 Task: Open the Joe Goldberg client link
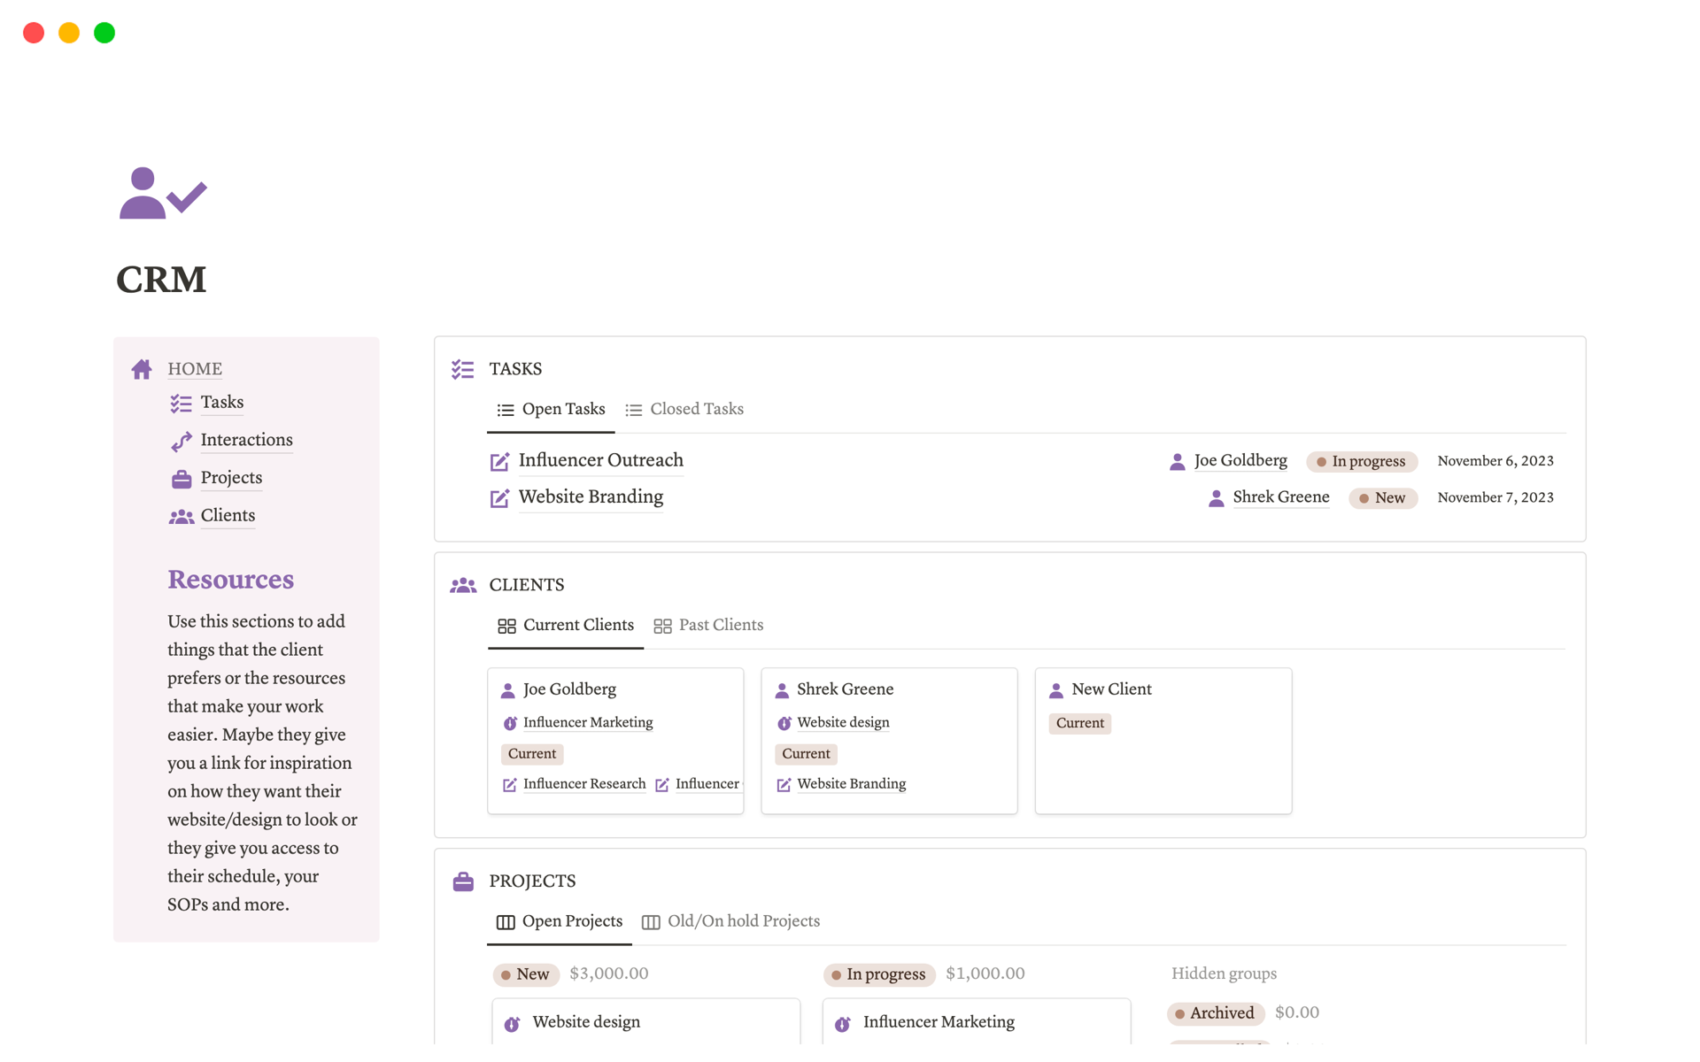[569, 689]
